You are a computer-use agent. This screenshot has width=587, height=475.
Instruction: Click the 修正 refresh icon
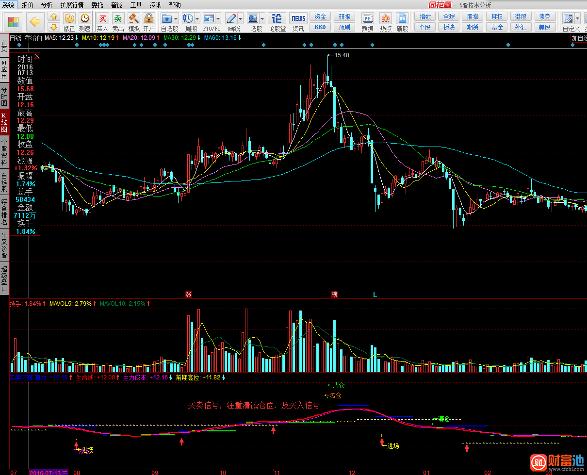click(x=69, y=18)
